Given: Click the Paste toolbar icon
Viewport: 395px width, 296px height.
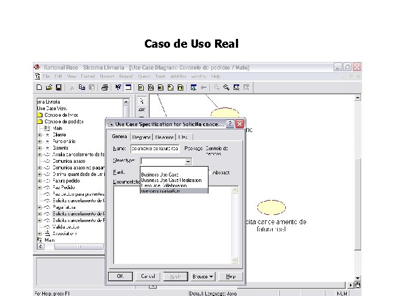Looking at the screenshot, I should (x=92, y=87).
